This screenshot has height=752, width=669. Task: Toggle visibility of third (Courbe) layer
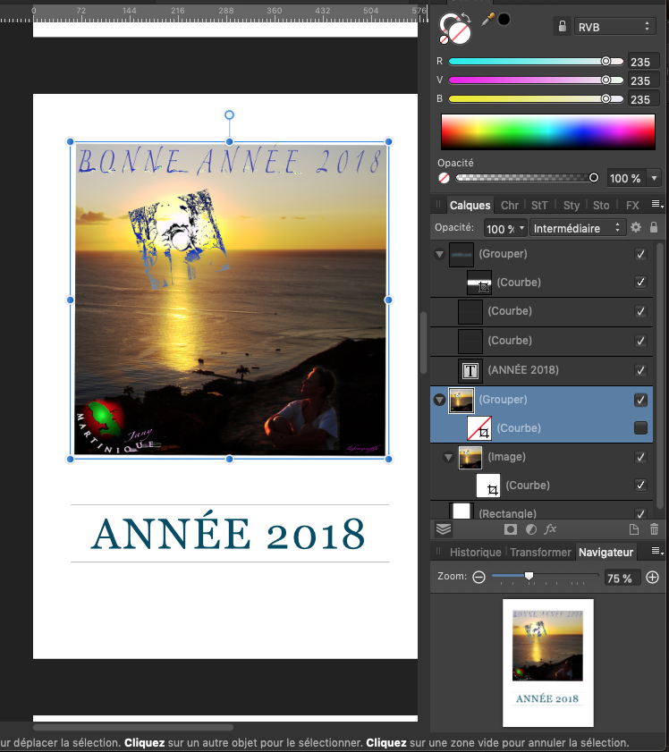640,341
